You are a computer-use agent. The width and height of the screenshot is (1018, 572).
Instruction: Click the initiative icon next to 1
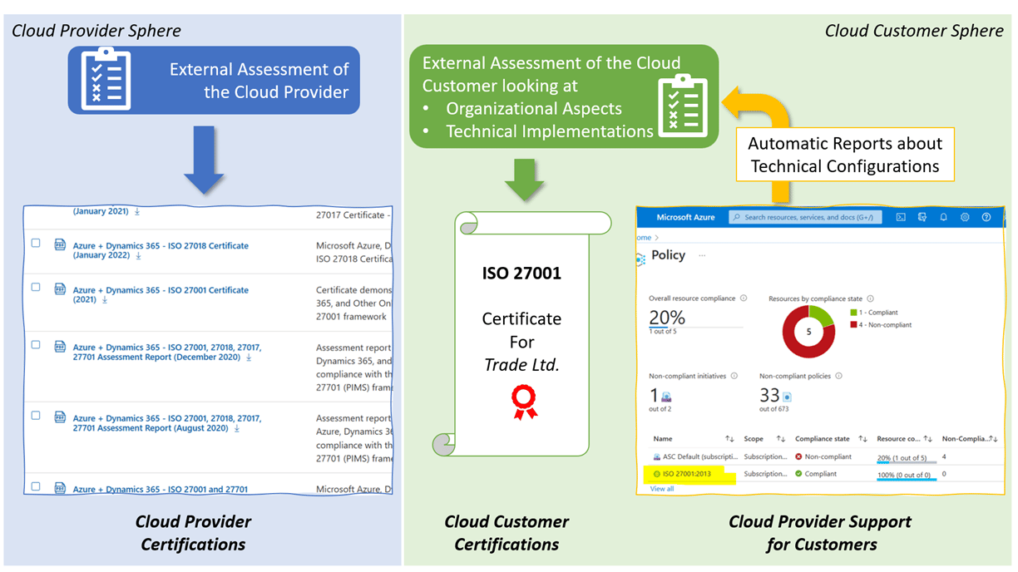(666, 397)
